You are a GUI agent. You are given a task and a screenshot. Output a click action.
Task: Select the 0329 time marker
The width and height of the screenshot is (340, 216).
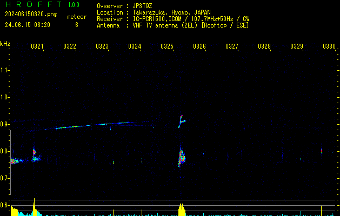(x=297, y=47)
